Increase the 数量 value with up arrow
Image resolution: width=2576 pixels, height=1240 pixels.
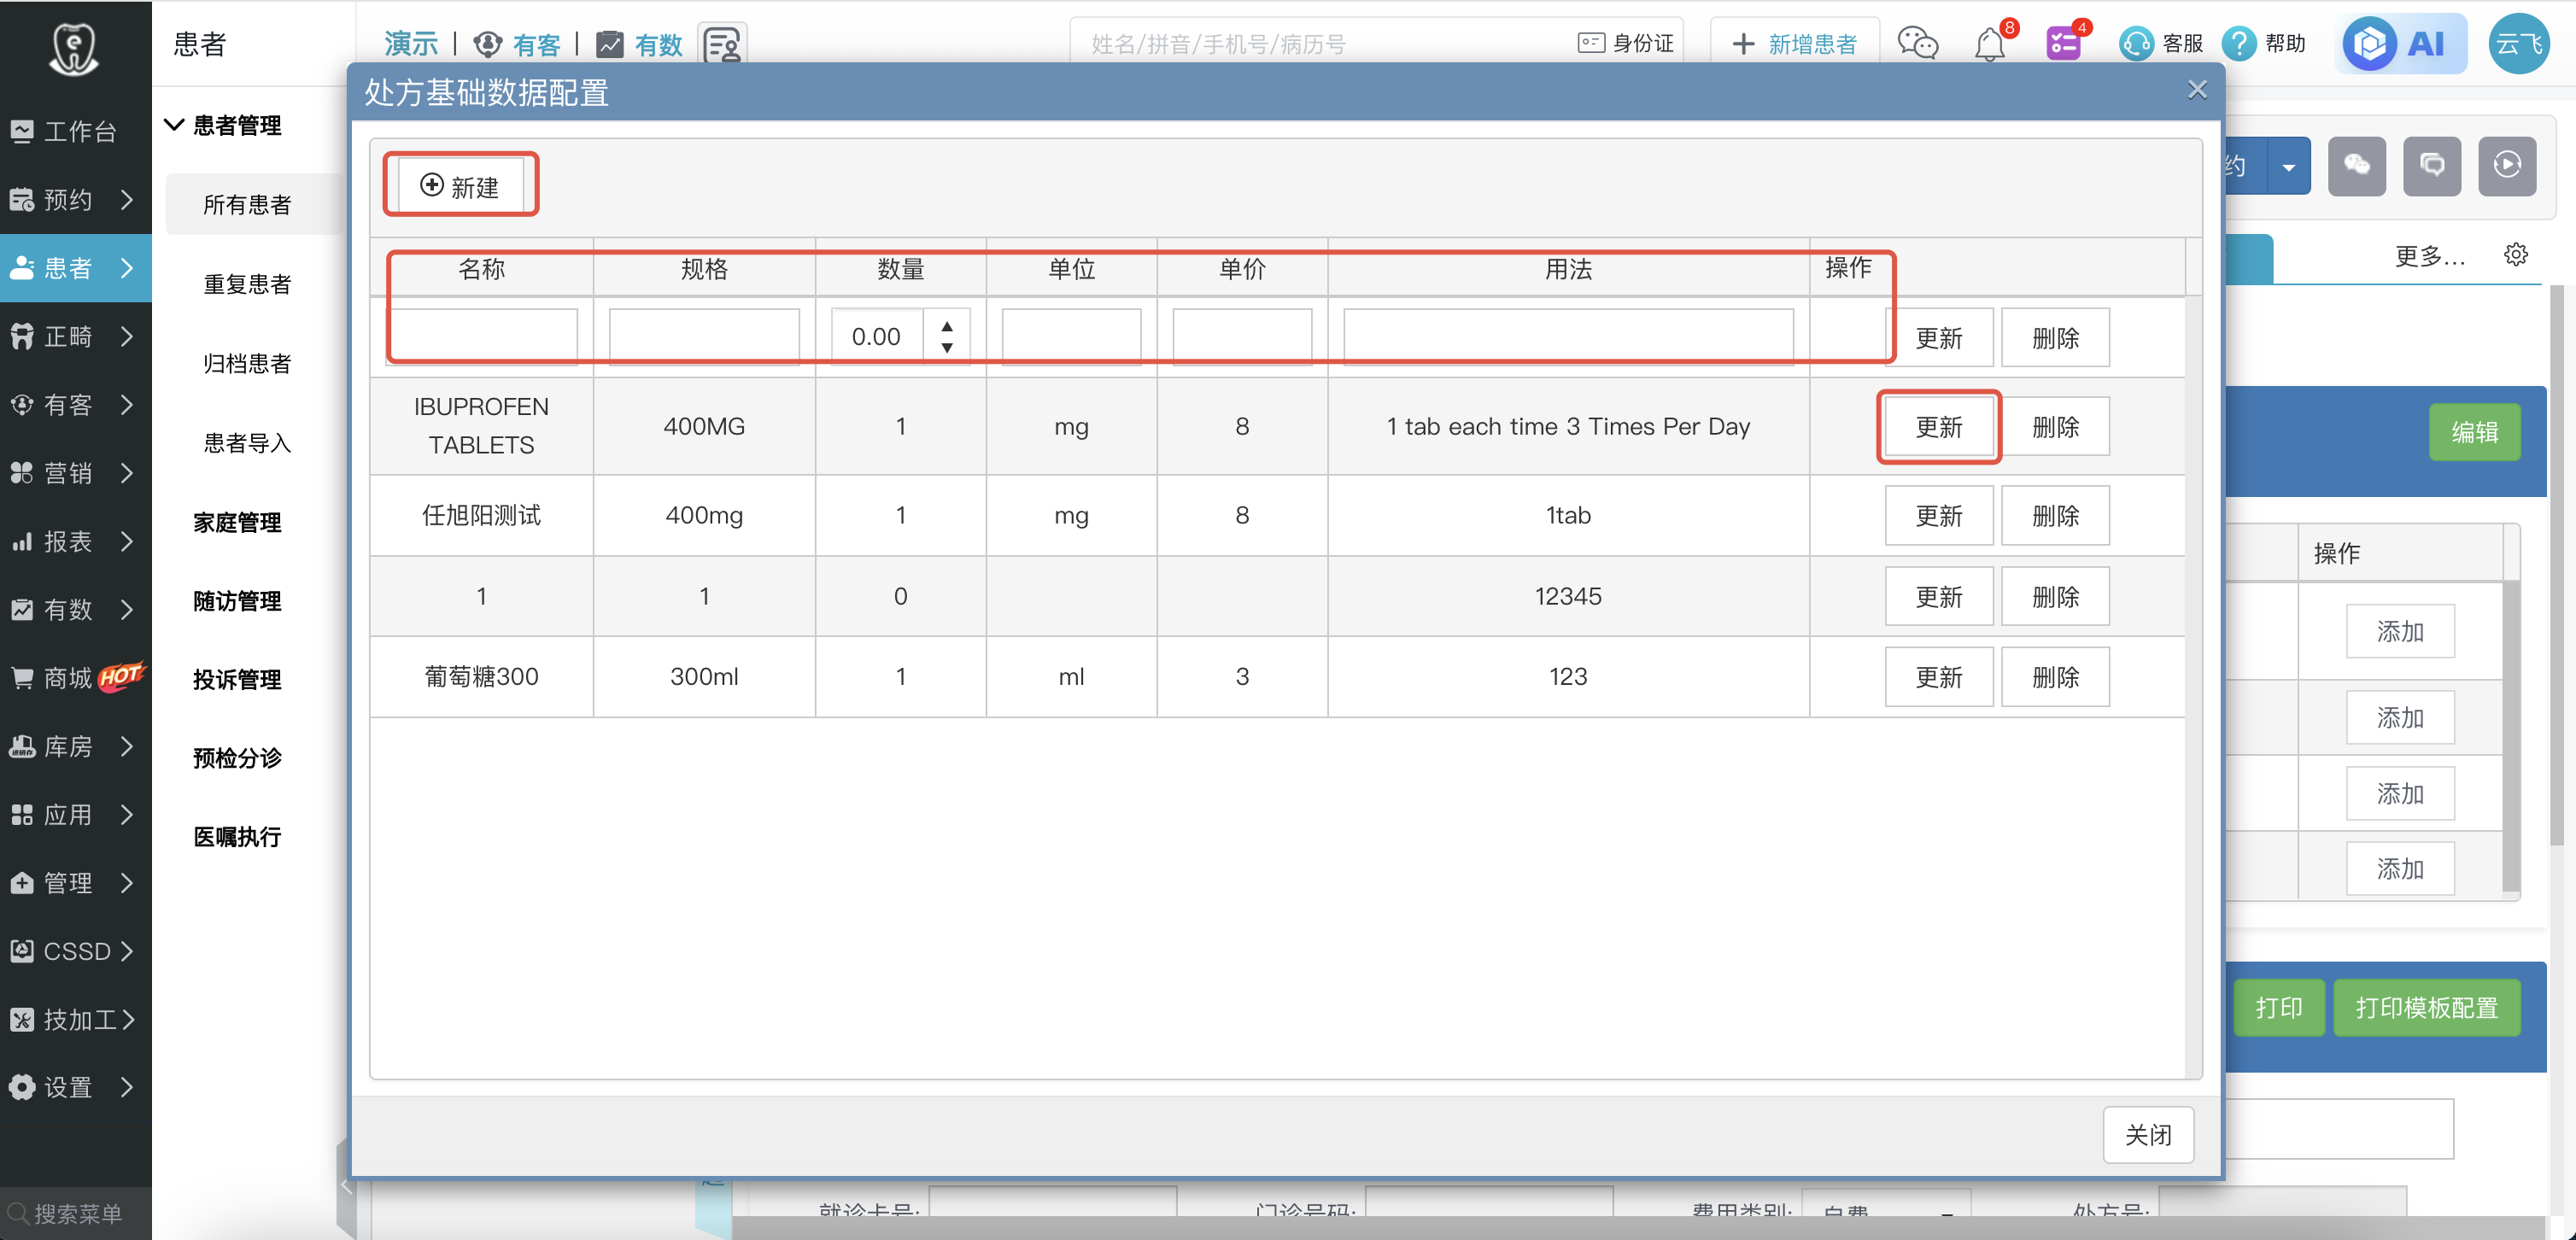pos(946,326)
